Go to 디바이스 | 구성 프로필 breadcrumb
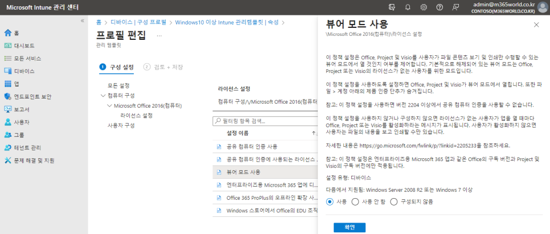550x234 pixels. (x=138, y=22)
